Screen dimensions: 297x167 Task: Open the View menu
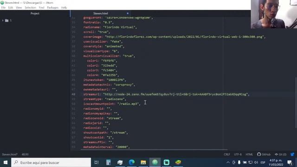click(19, 7)
